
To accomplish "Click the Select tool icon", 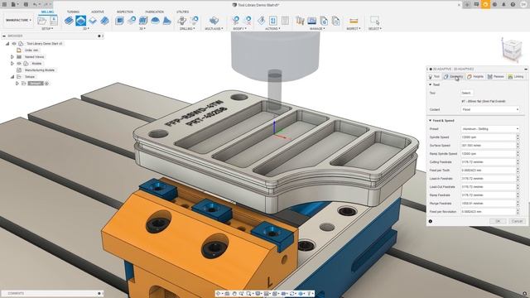I will (x=374, y=21).
